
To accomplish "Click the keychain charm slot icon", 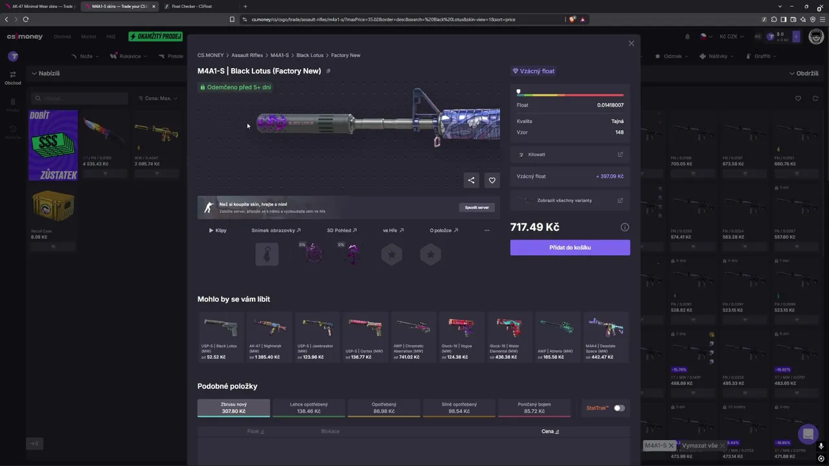I will tap(267, 254).
